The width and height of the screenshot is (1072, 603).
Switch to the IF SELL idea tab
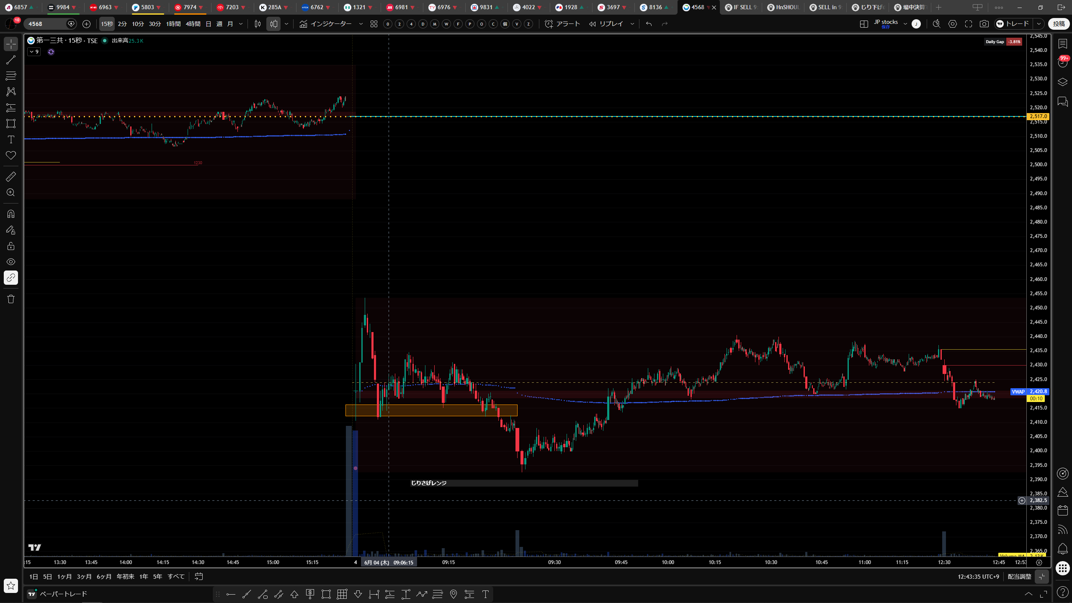point(742,7)
